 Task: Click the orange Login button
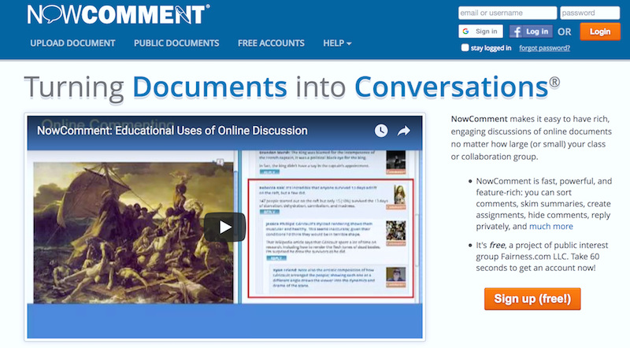click(x=600, y=31)
